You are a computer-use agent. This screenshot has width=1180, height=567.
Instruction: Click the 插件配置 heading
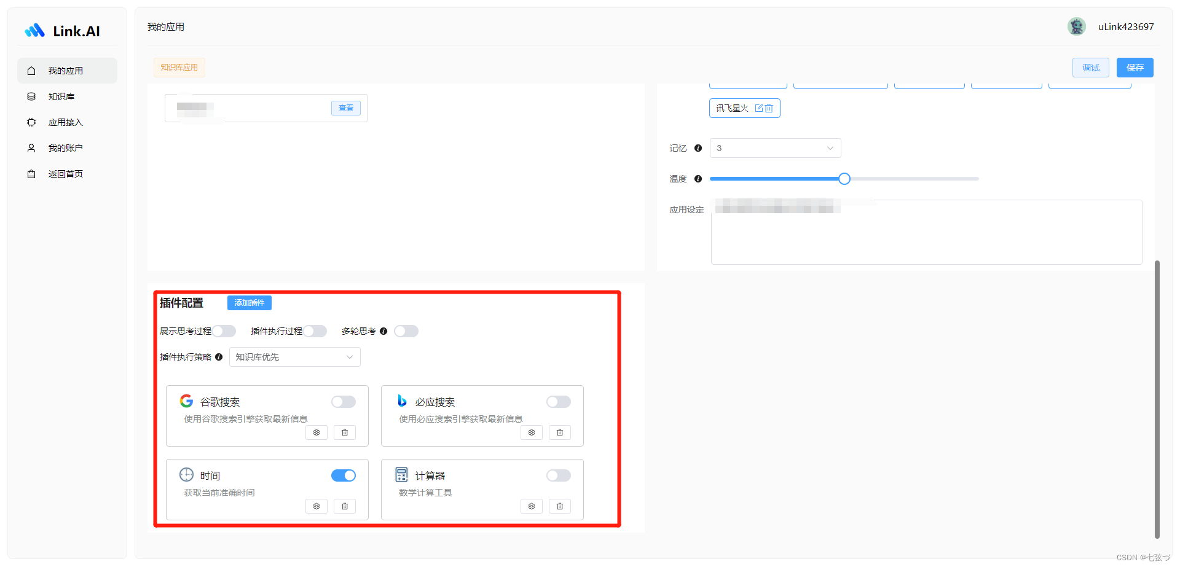point(181,303)
